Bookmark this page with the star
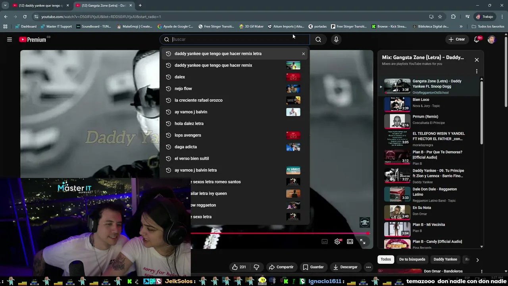 point(440,17)
